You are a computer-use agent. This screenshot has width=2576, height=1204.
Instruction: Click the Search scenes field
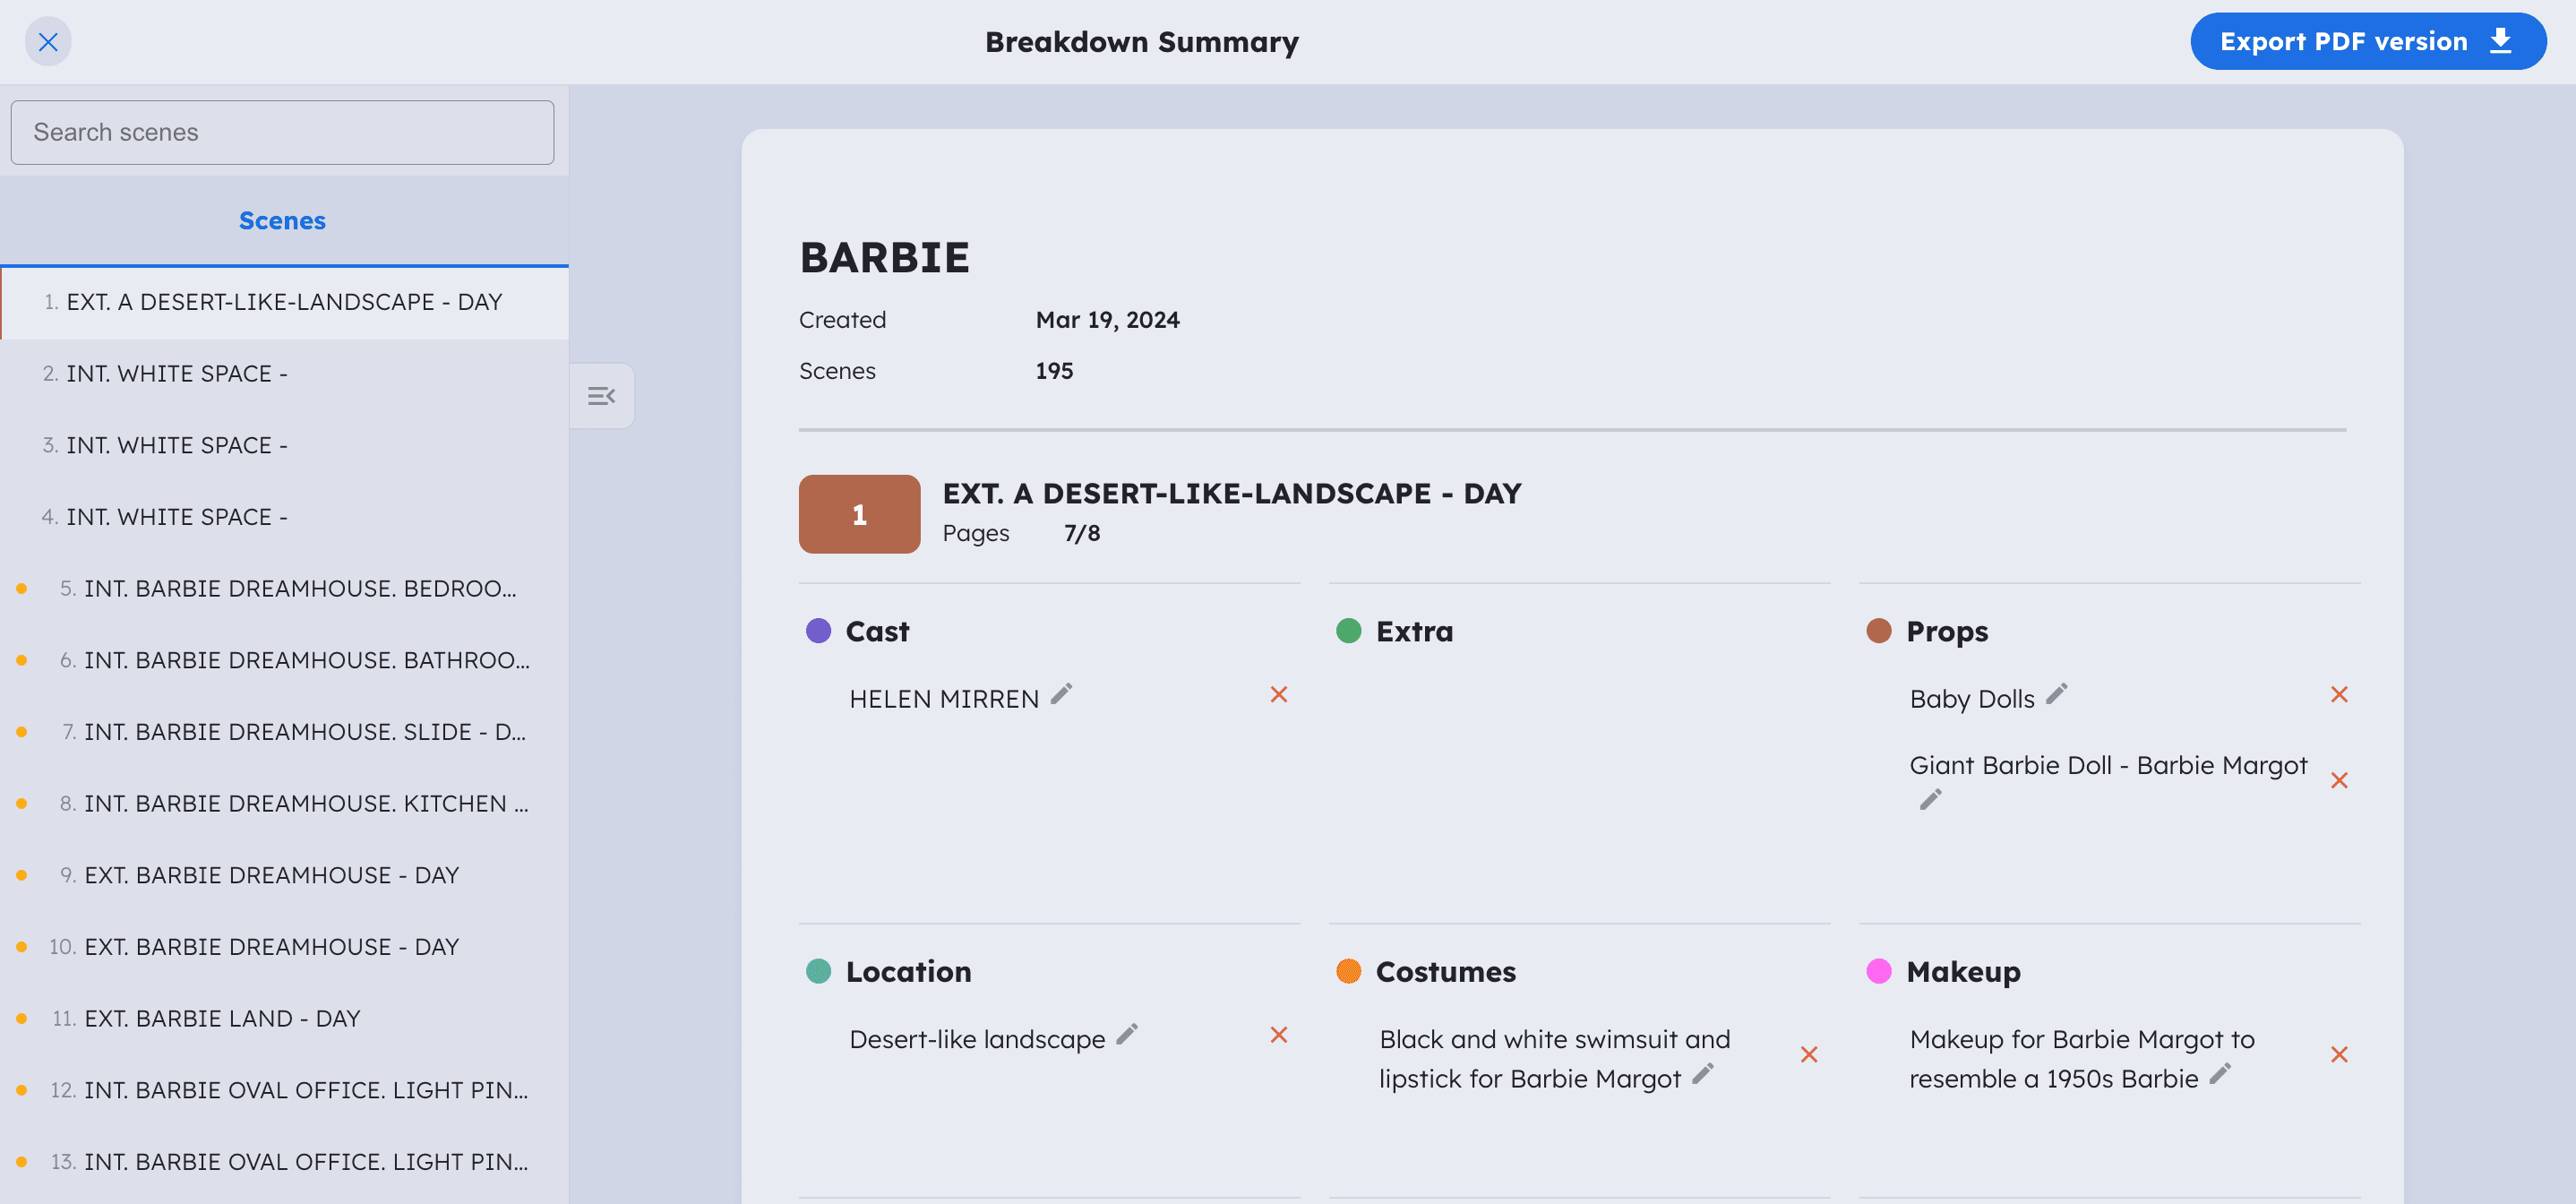pyautogui.click(x=282, y=131)
